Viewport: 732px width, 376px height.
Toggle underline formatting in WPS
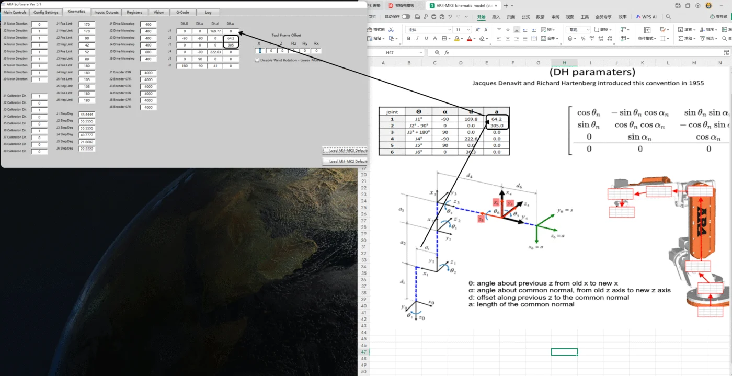[x=426, y=38]
